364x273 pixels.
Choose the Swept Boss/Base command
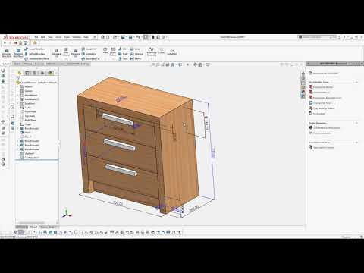point(35,49)
